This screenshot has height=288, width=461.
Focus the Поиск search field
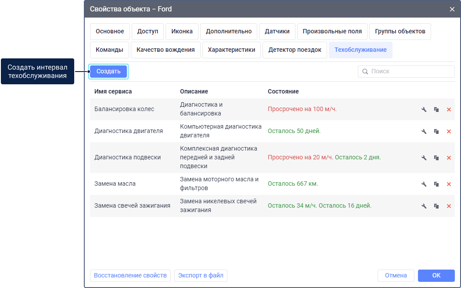[x=411, y=72]
